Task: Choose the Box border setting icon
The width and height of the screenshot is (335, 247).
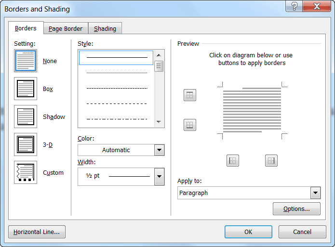Action: 26,89
